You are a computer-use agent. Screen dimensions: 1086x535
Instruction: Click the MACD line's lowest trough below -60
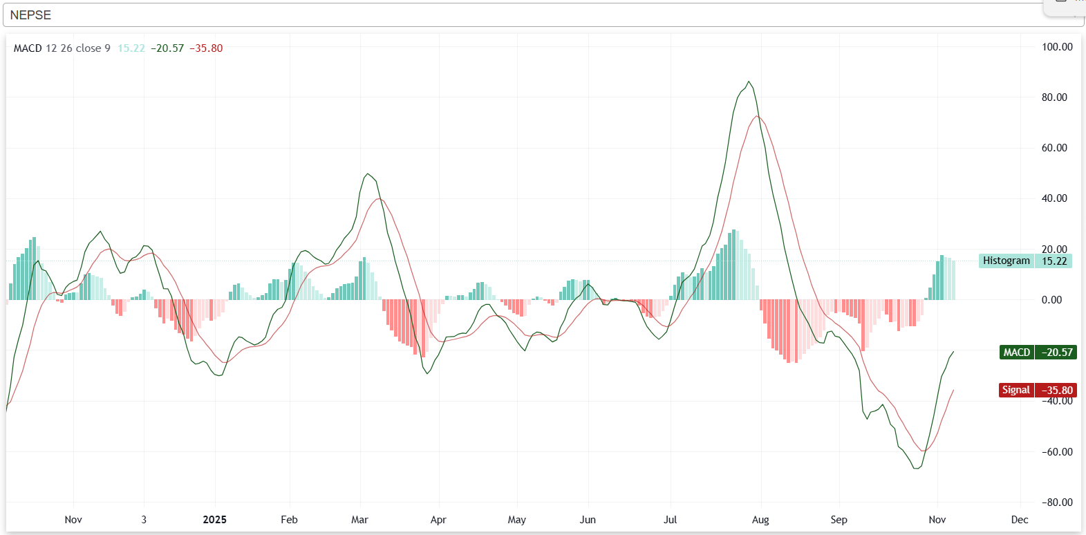917,469
